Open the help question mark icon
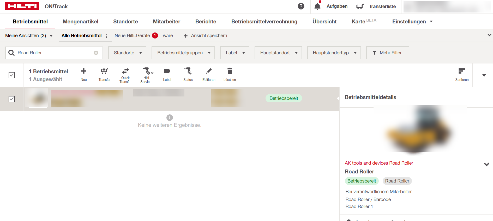 point(301,6)
